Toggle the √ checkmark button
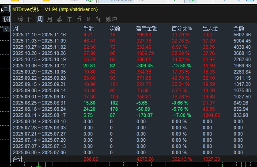This screenshot has width=257, height=167. click(x=6, y=29)
